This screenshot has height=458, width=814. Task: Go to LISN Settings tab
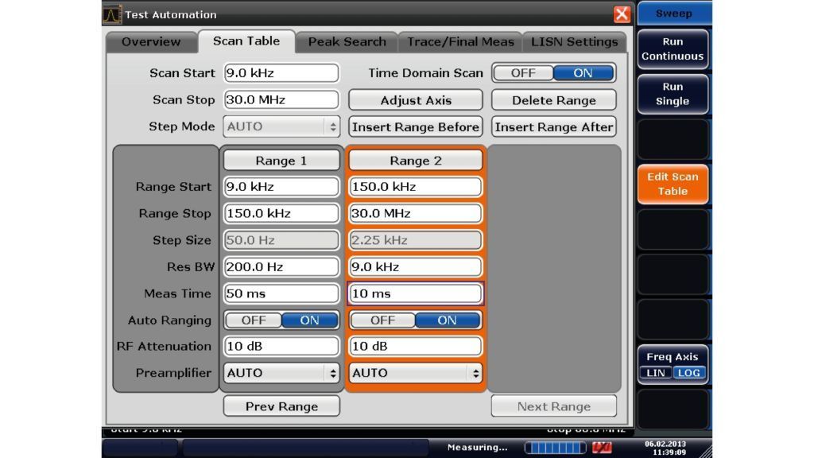pos(574,42)
